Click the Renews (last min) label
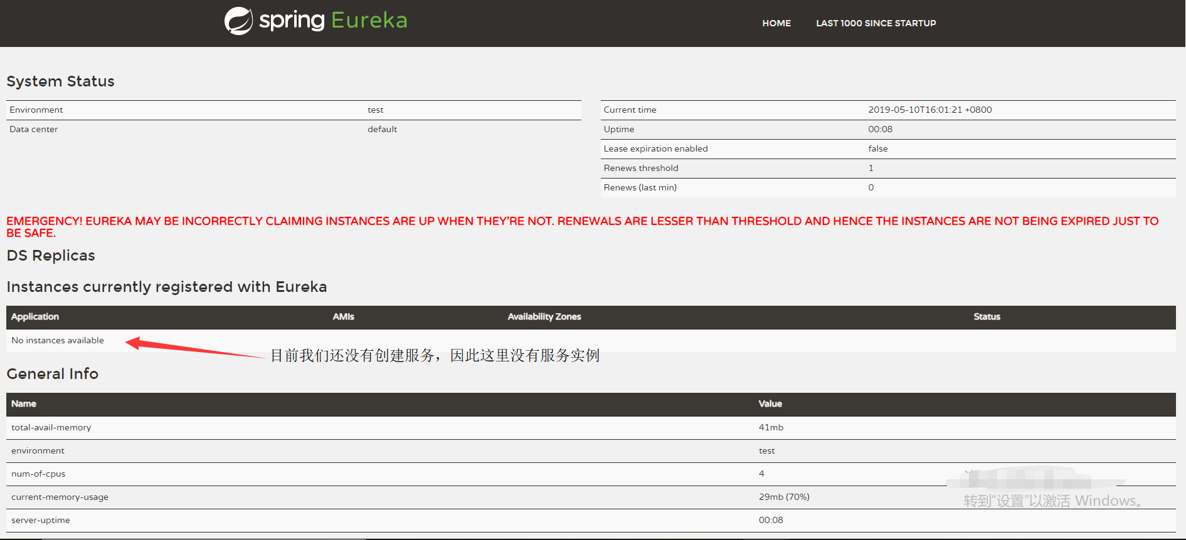 click(640, 187)
